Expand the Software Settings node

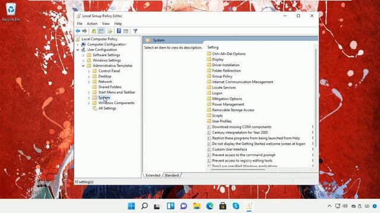pyautogui.click(x=83, y=55)
